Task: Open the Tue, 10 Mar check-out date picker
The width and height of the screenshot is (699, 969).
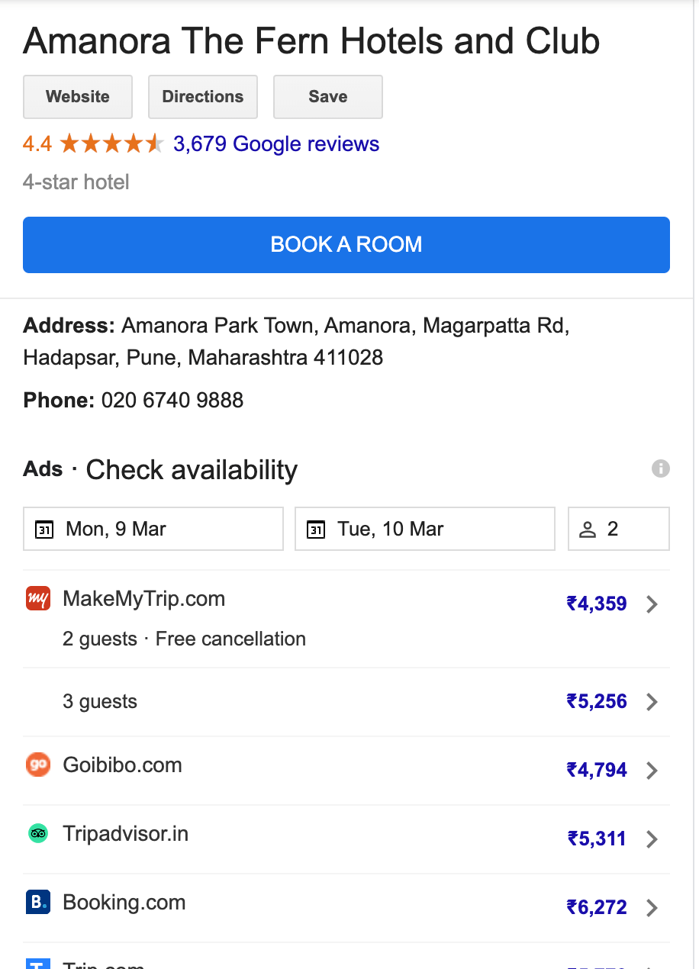Action: click(x=425, y=529)
